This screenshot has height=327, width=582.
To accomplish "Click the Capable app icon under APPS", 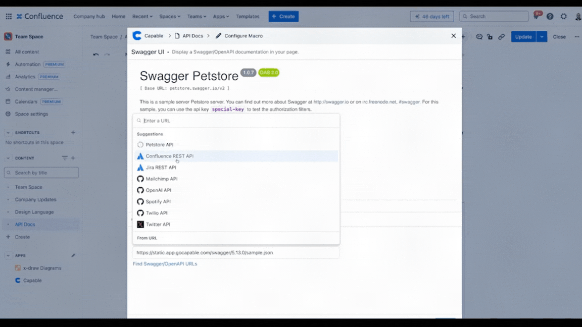I will pyautogui.click(x=18, y=280).
